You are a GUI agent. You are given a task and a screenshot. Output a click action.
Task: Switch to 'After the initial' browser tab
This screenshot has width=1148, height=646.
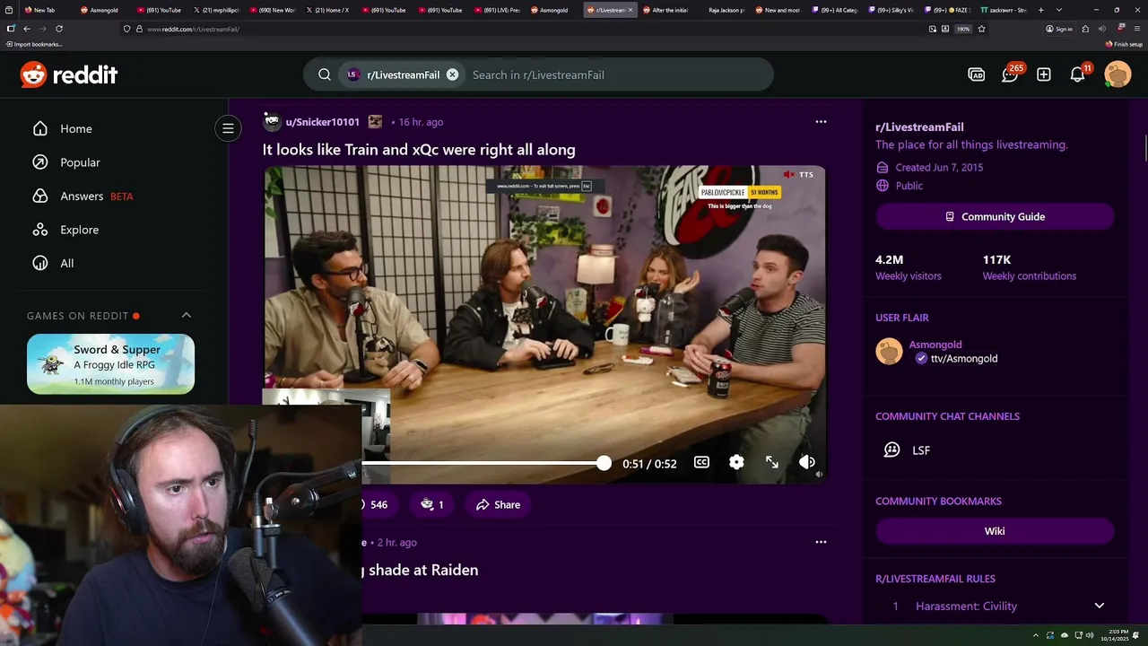666,10
